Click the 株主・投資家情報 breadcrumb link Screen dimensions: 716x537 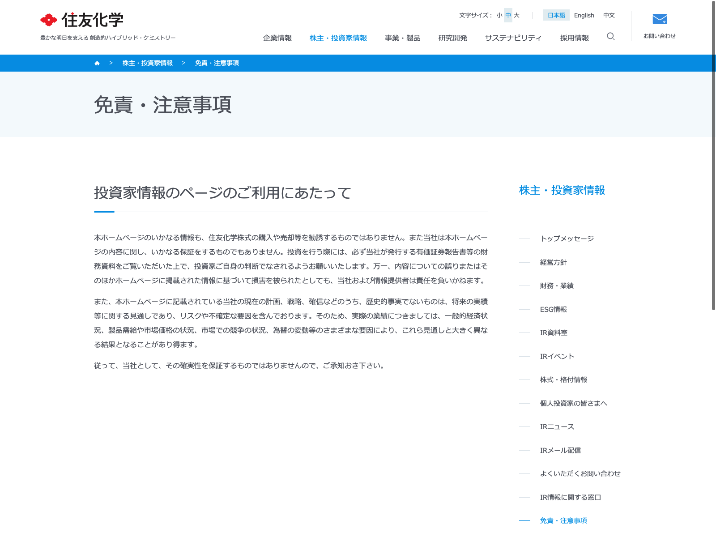coord(147,63)
